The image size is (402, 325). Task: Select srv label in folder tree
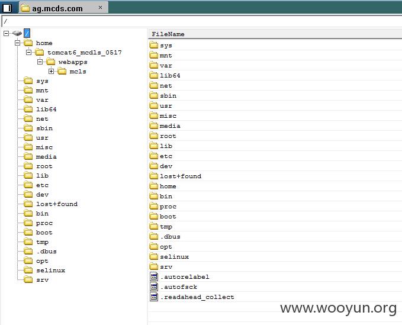pyautogui.click(x=42, y=280)
